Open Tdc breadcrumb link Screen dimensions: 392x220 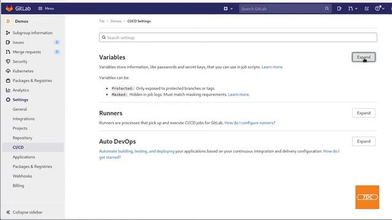(x=102, y=21)
